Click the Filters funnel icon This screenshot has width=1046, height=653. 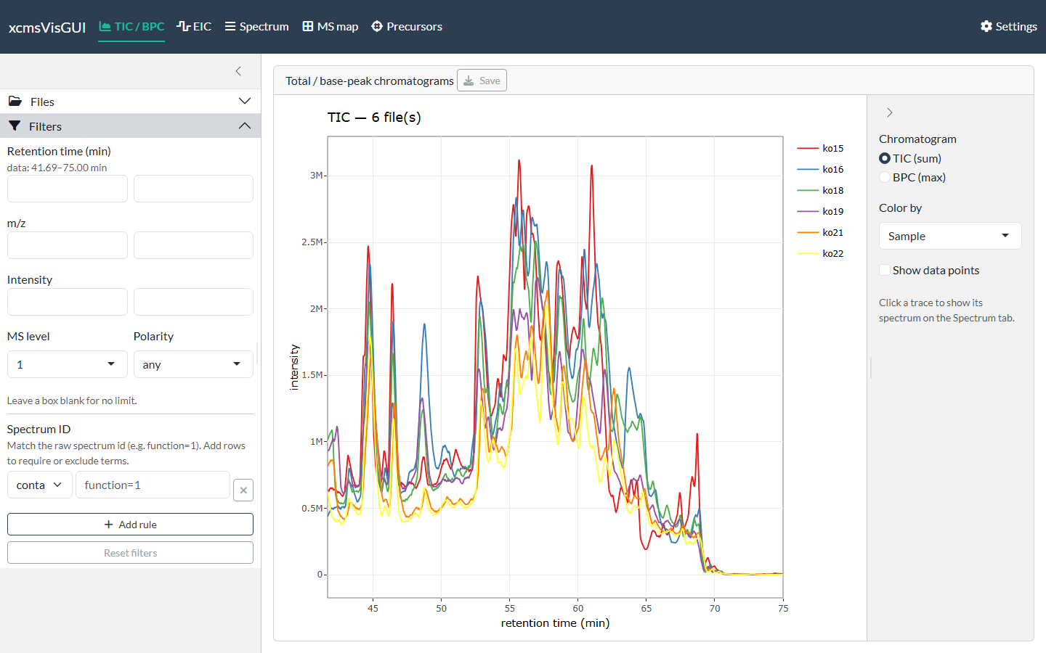(x=15, y=126)
